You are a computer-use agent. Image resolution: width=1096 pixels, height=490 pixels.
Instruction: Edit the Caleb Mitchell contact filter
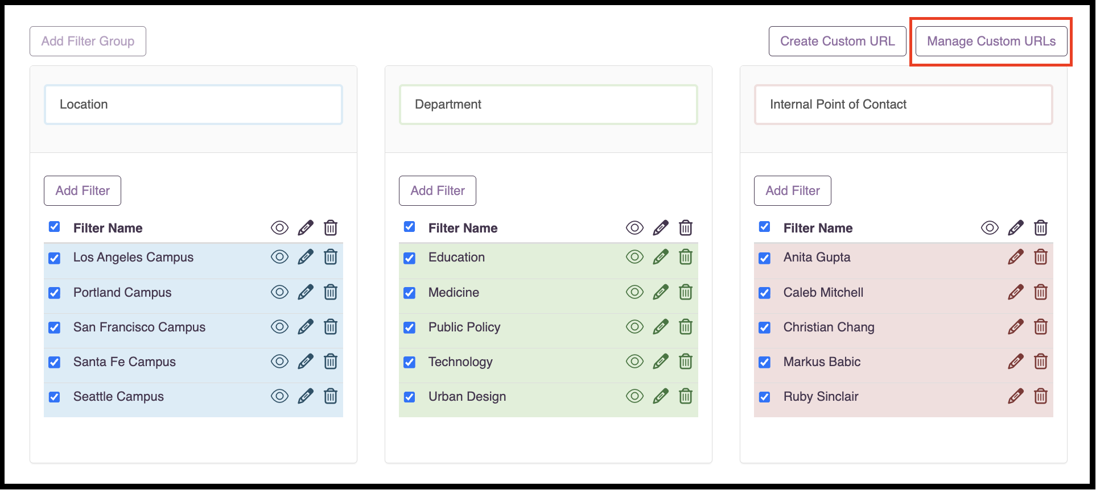[1016, 292]
